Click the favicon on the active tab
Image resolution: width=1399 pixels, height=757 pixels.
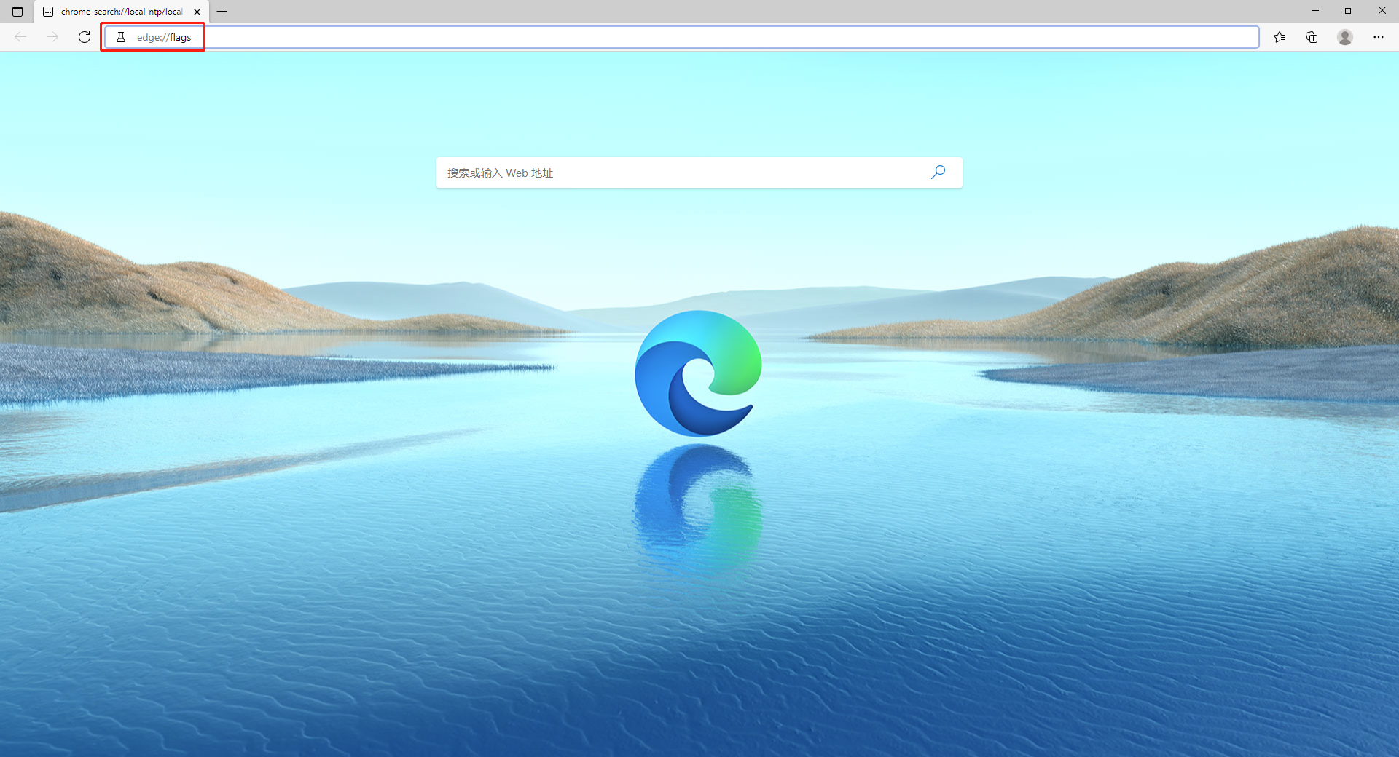click(x=47, y=11)
